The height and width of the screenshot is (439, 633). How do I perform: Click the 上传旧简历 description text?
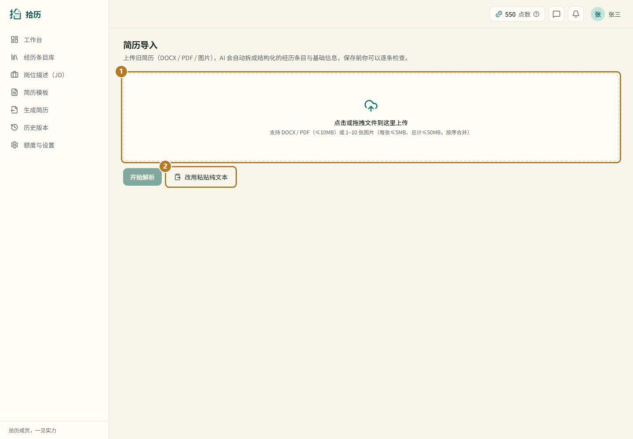(267, 58)
